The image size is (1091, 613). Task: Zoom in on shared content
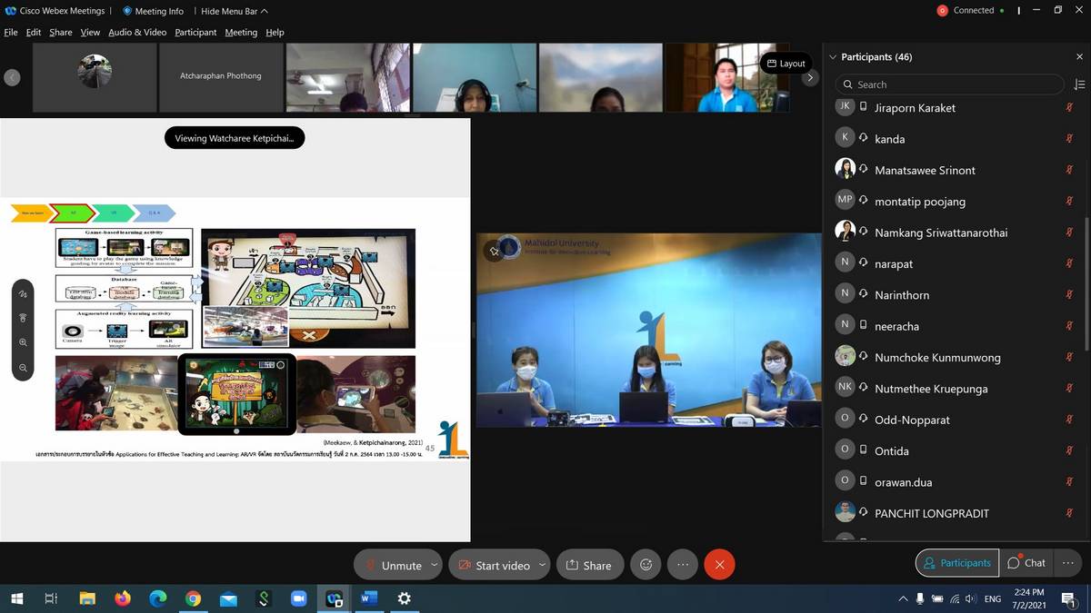(24, 342)
